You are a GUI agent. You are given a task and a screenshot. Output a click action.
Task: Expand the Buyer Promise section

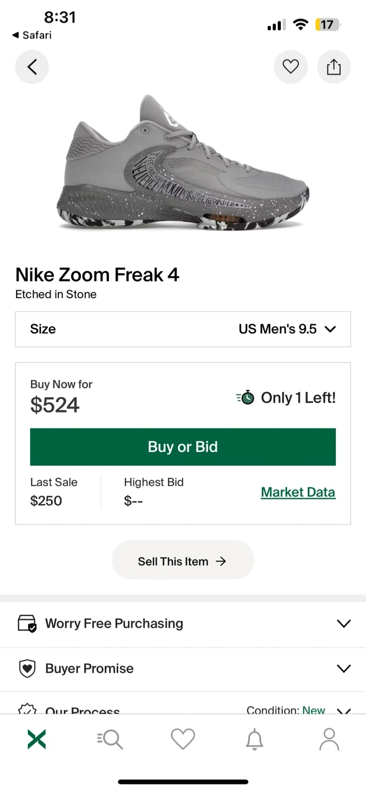point(183,669)
